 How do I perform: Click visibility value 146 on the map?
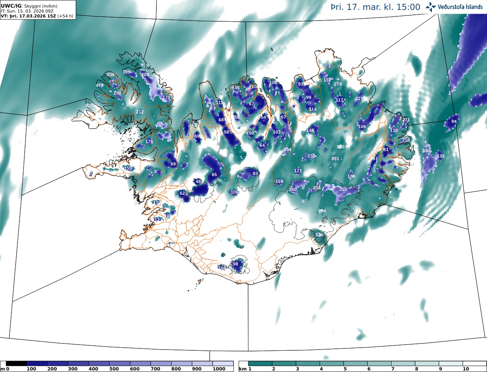(310, 130)
